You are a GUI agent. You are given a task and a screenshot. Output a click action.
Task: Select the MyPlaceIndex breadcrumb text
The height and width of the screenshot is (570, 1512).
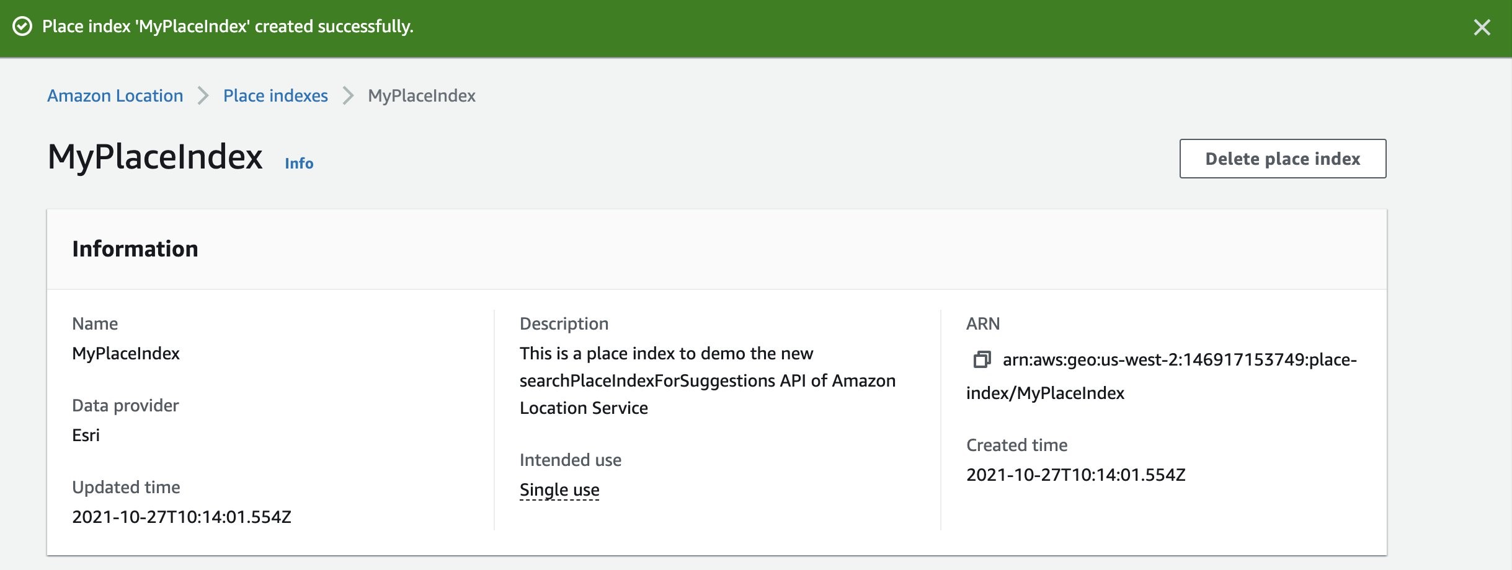[422, 95]
